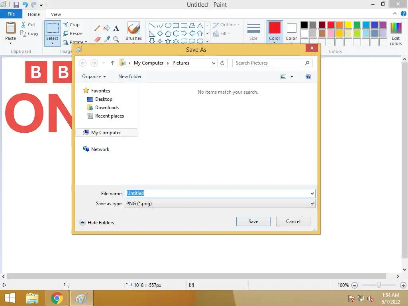Click the Resize tool
The width and height of the screenshot is (408, 306).
pos(73,33)
